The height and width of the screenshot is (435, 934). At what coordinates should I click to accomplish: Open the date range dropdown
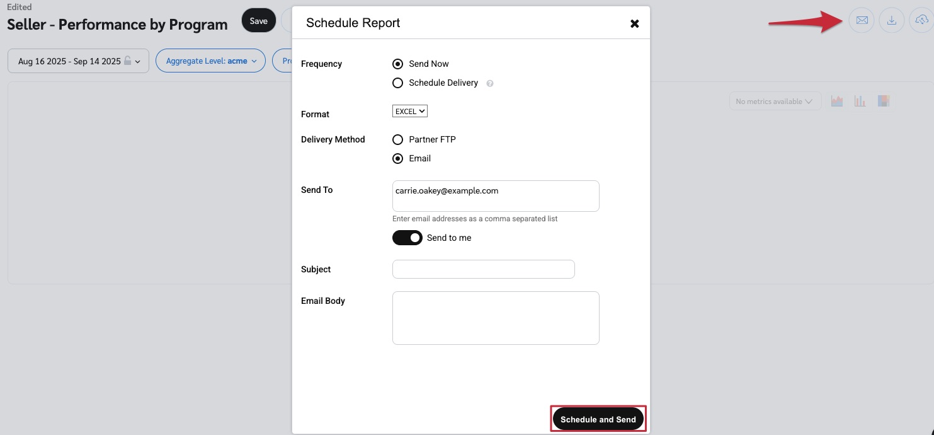(x=78, y=61)
